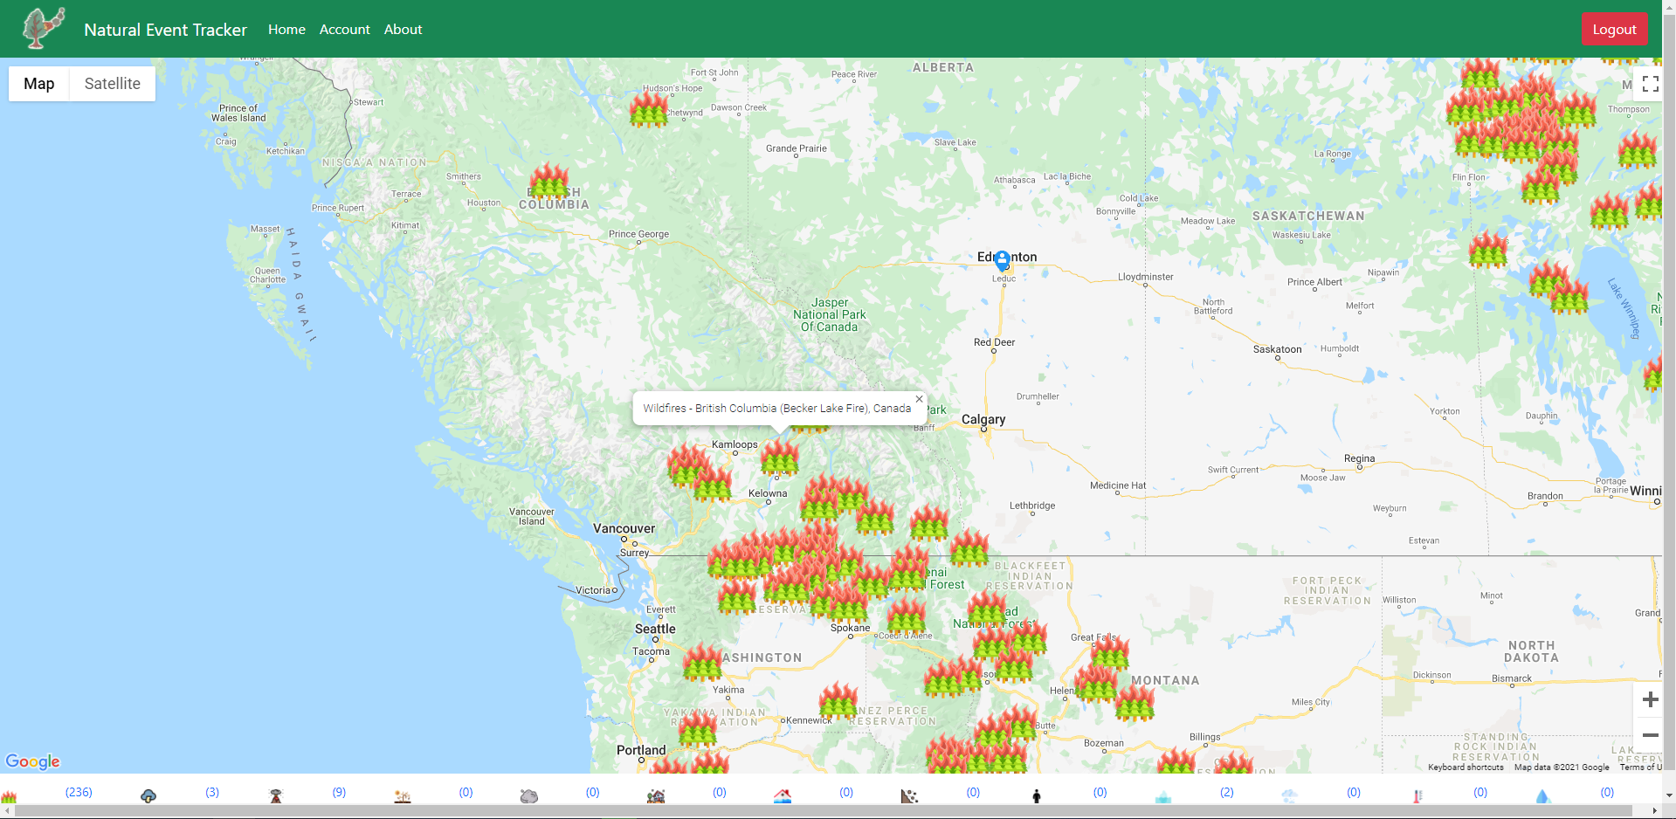Screen dimensions: 1676x819
Task: Click the Kamloops city label
Action: [735, 444]
